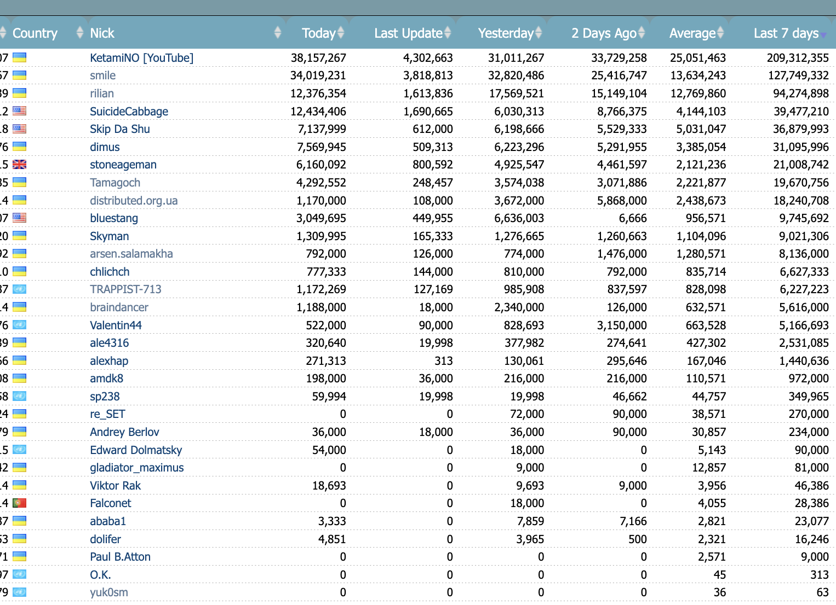Viewport: 836px width, 605px height.
Task: Click the US flag beside Skip Da Shu
Action: (x=20, y=129)
